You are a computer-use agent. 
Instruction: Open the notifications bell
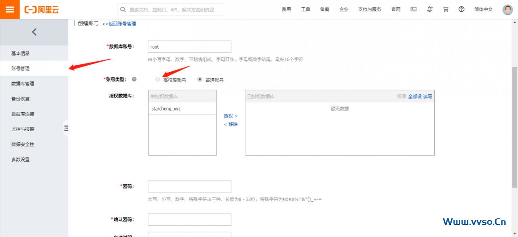[x=429, y=9]
